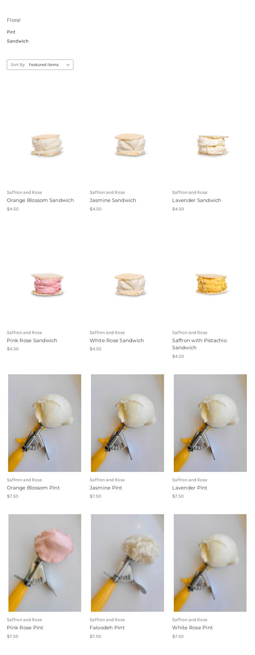This screenshot has height=655, width=255.
Task: Click the Lavender Pint product title
Action: [x=190, y=488]
